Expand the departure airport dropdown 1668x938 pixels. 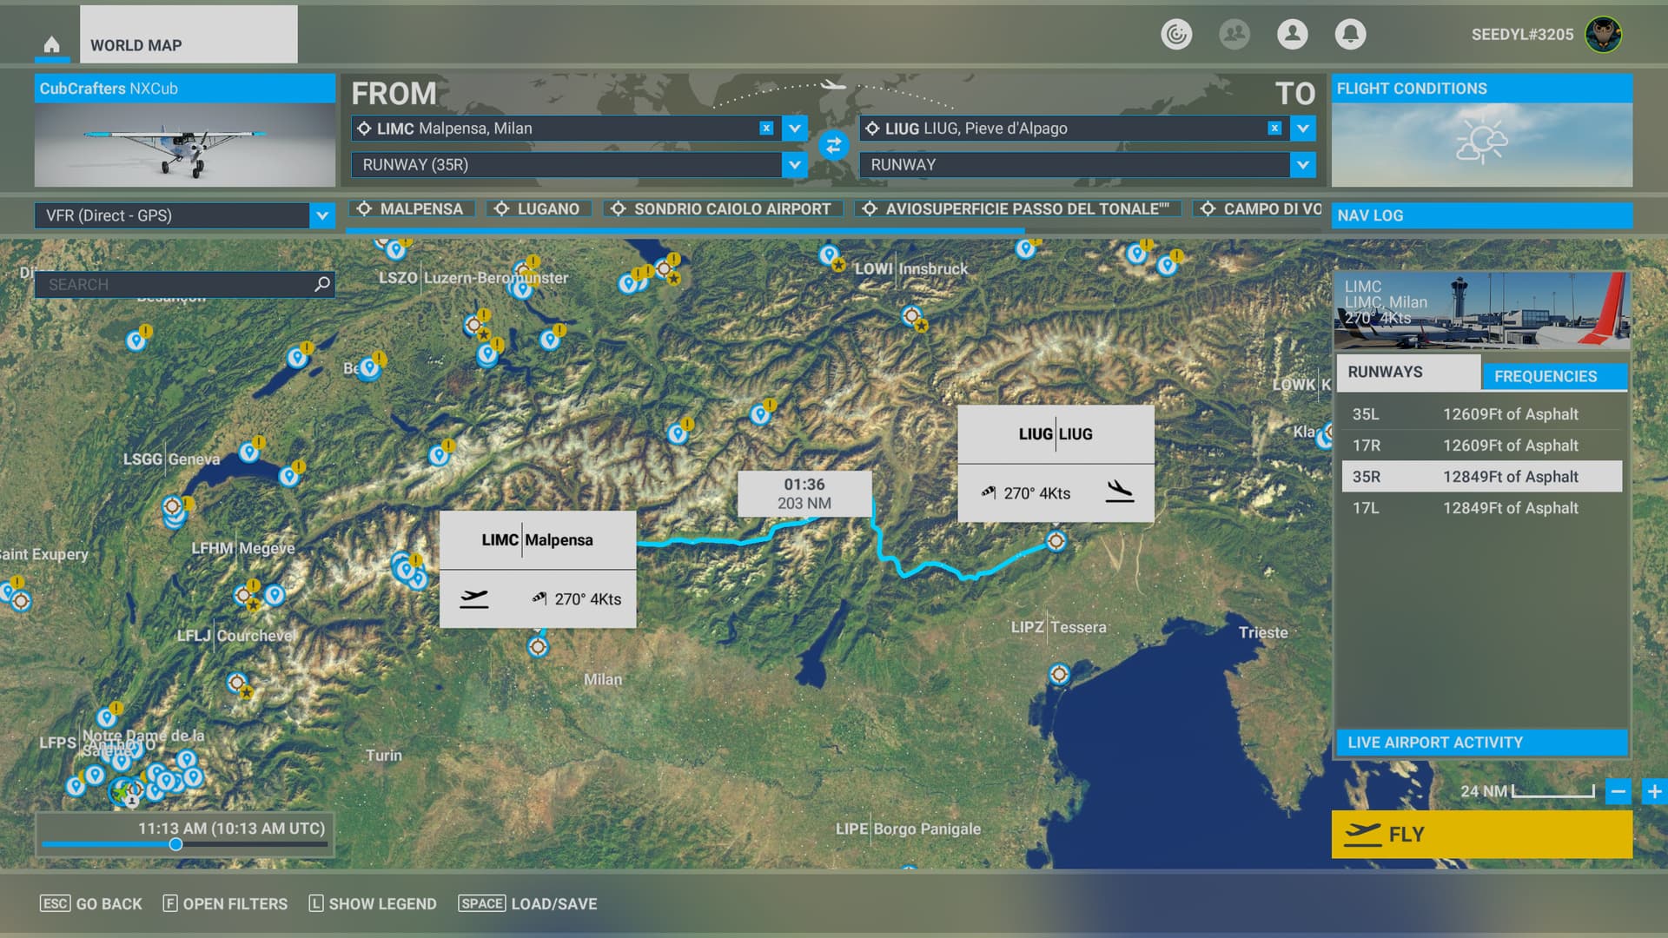tap(794, 129)
